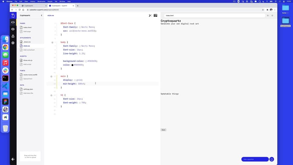Toggle the gutter dot beside h1 rule
Viewport: 293px width, 165px height.
click(51, 95)
